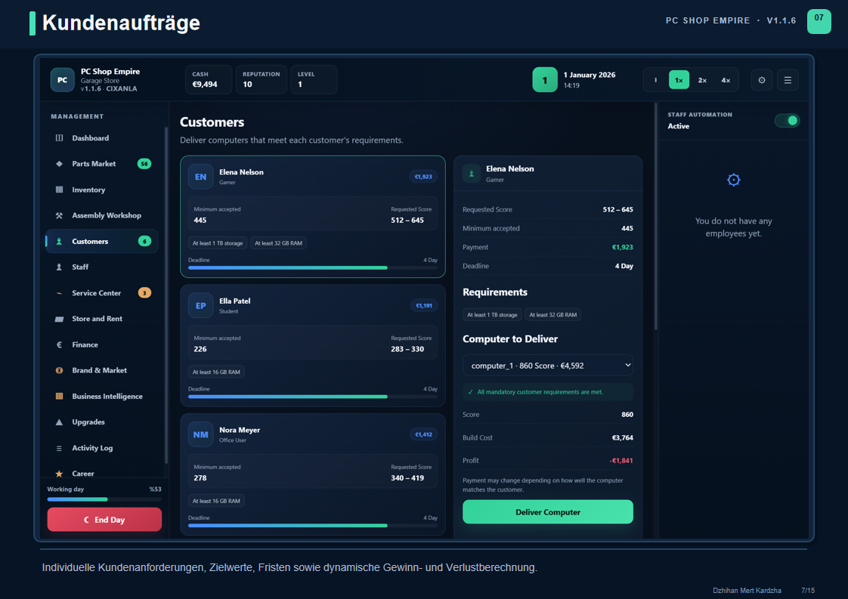This screenshot has height=599, width=848.
Task: Click Elena Nelson's deadline progress bar
Action: coord(313,267)
